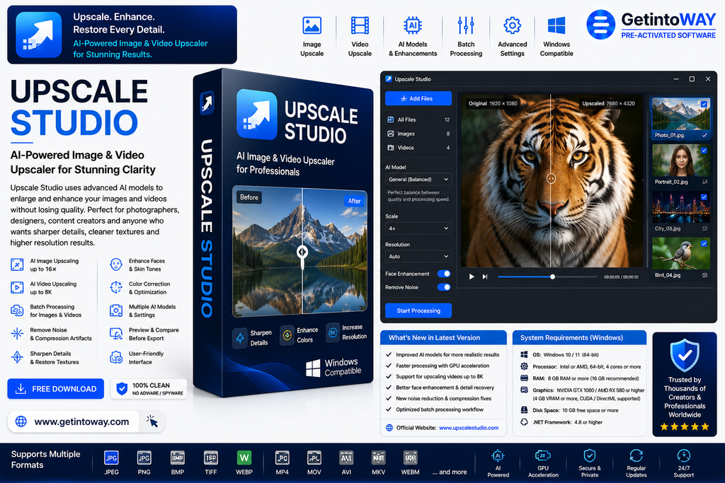Viewport: 725px width, 483px height.
Task: Select the Photo_01.jpg mountain thumbnail
Action: 680,114
